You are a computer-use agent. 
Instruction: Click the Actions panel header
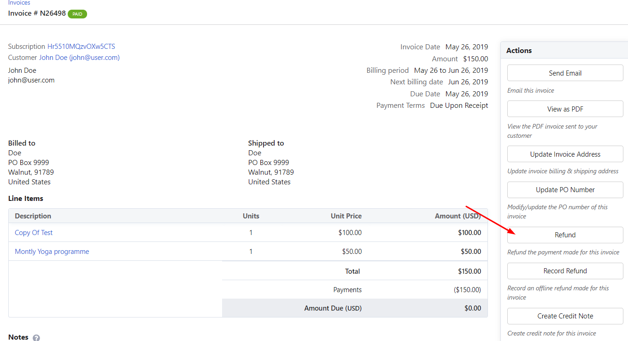pyautogui.click(x=519, y=51)
